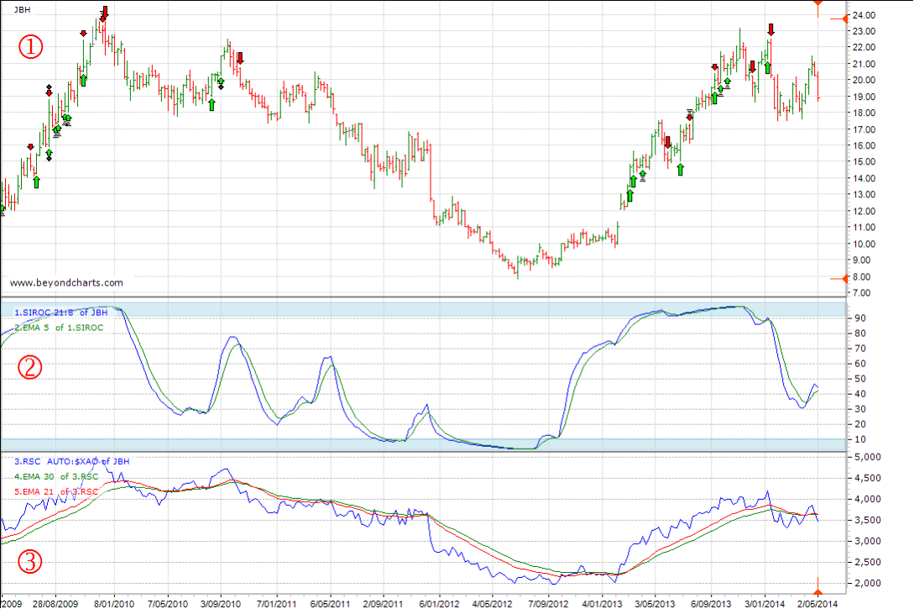
Task: Click the 90 level on SIROC axis
Action: coord(860,318)
